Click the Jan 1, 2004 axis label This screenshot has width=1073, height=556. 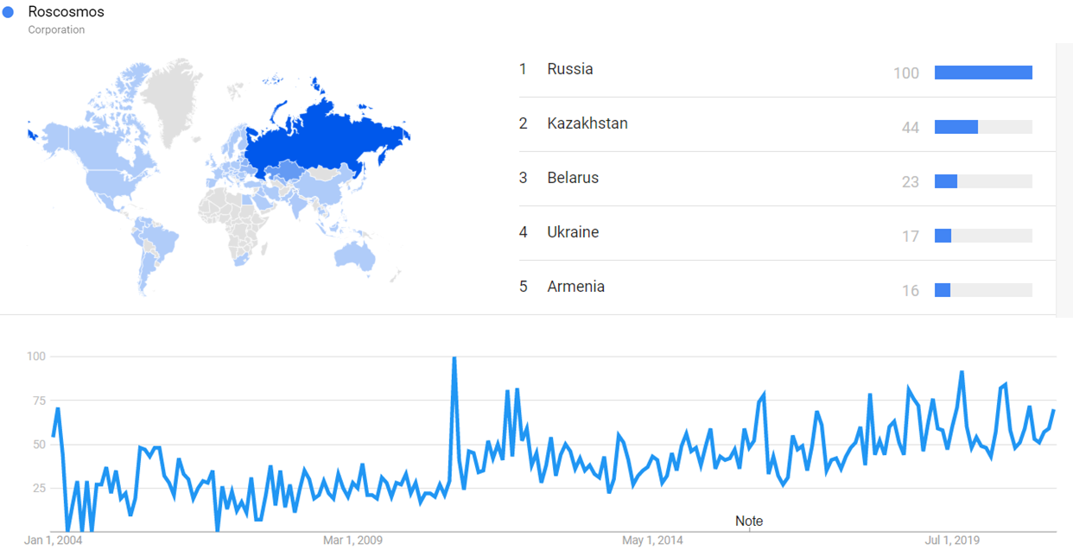point(52,541)
